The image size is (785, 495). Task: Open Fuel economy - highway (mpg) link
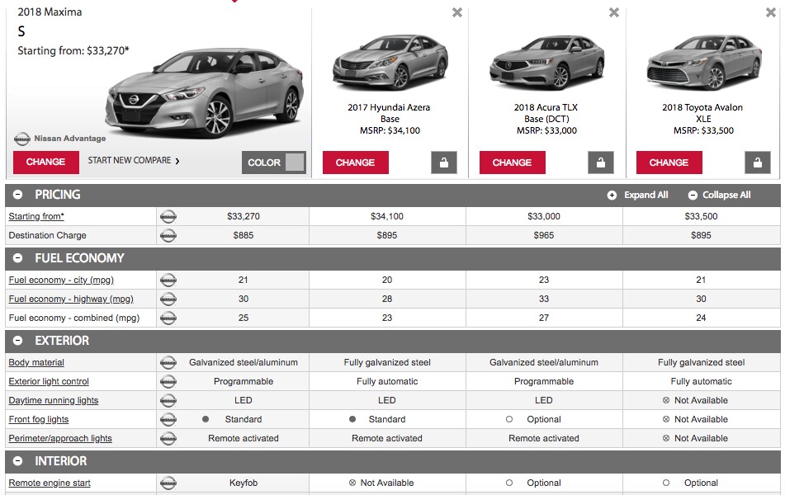point(71,299)
